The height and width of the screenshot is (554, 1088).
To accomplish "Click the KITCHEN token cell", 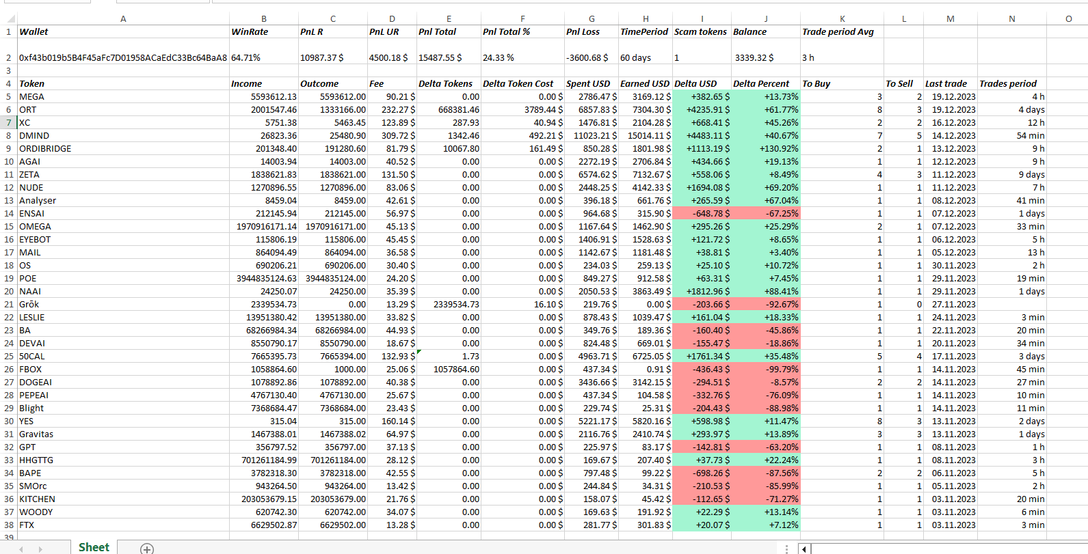I will [123, 499].
